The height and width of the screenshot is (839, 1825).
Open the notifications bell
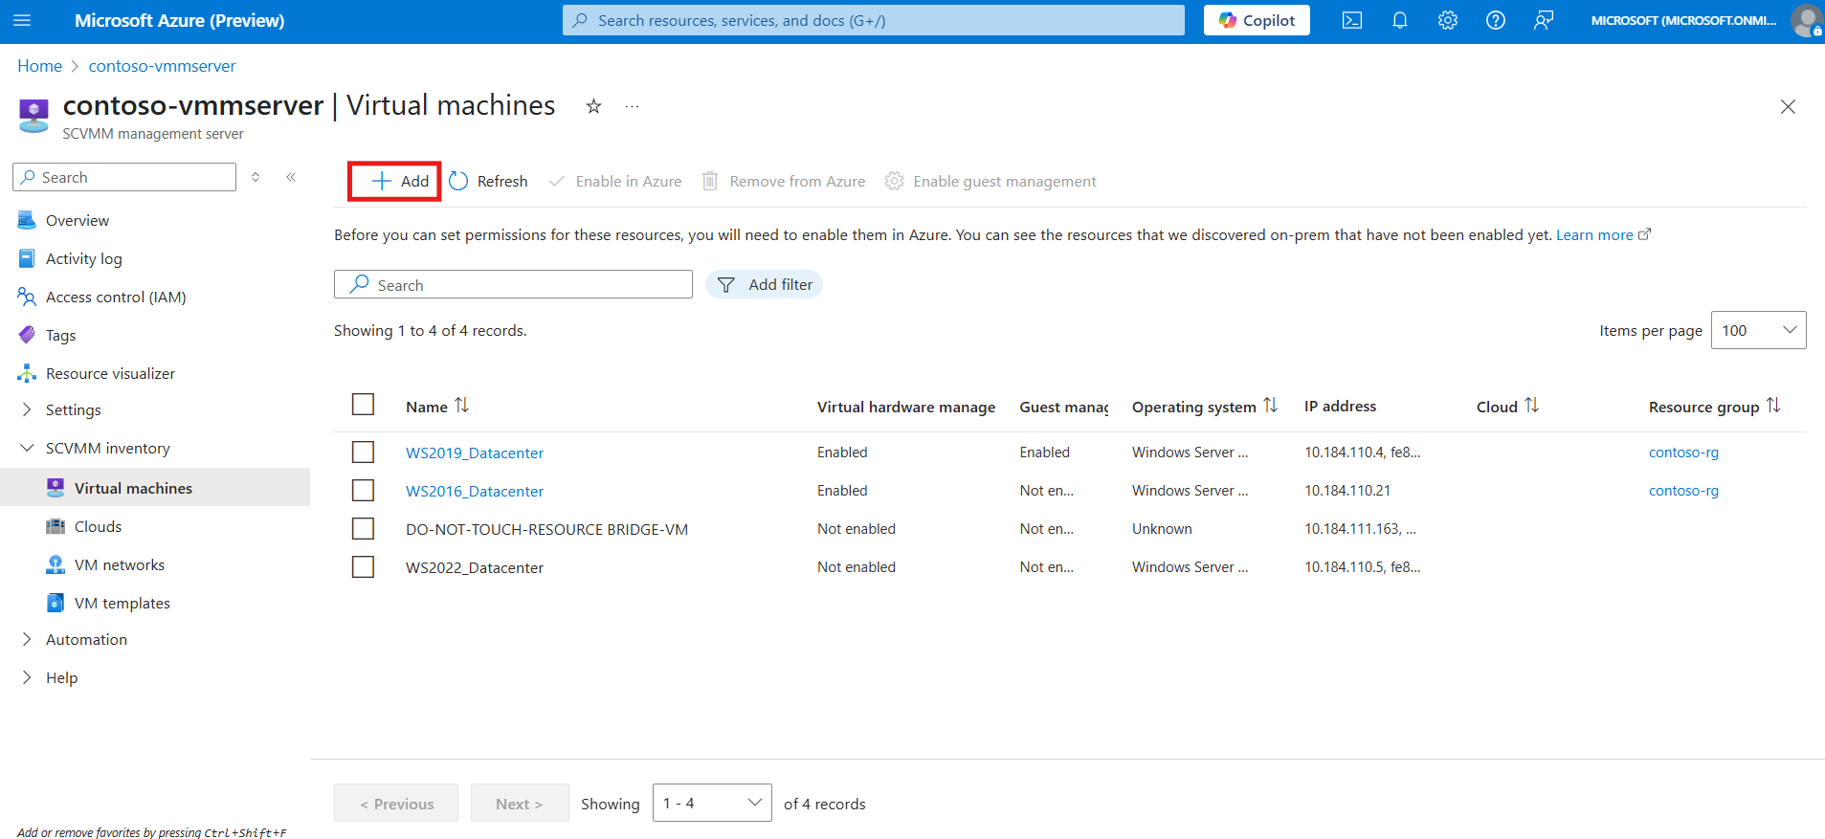pos(1400,20)
